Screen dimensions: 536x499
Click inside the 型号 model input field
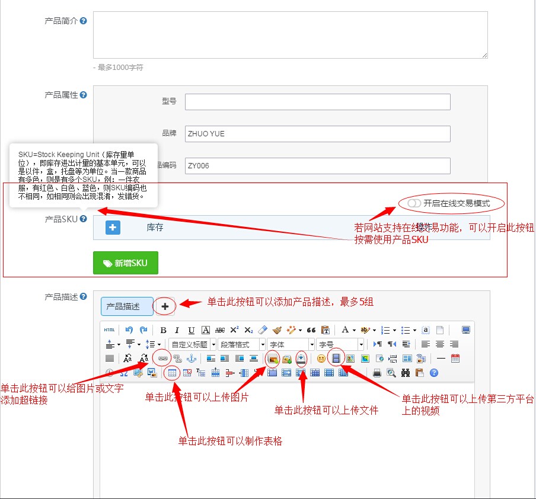coord(317,101)
